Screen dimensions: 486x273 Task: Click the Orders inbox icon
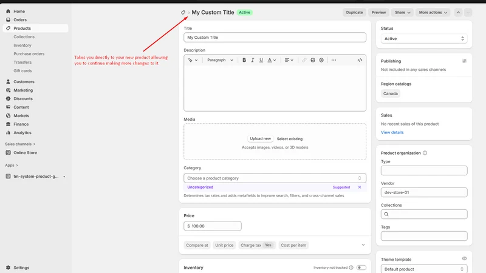coord(8,19)
